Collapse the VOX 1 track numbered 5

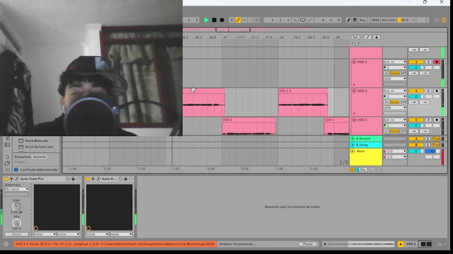pos(354,120)
